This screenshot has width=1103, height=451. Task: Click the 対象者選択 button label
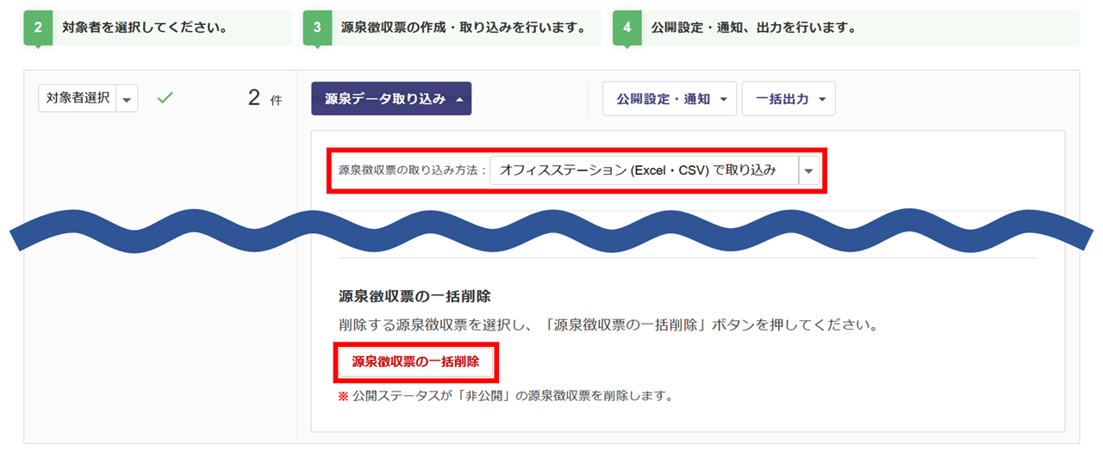tap(78, 98)
